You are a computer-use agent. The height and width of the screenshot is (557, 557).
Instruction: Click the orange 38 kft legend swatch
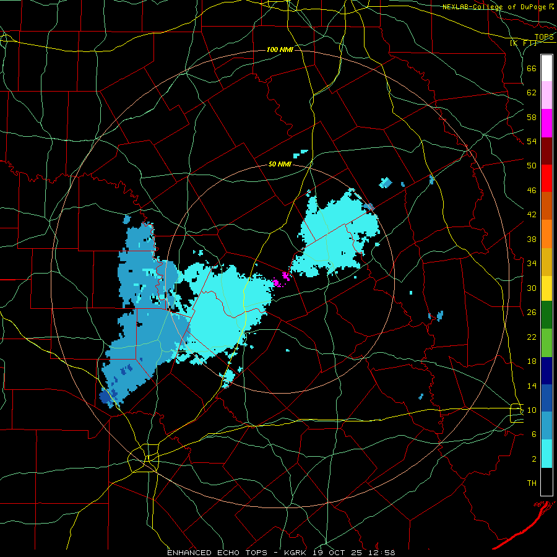(546, 234)
